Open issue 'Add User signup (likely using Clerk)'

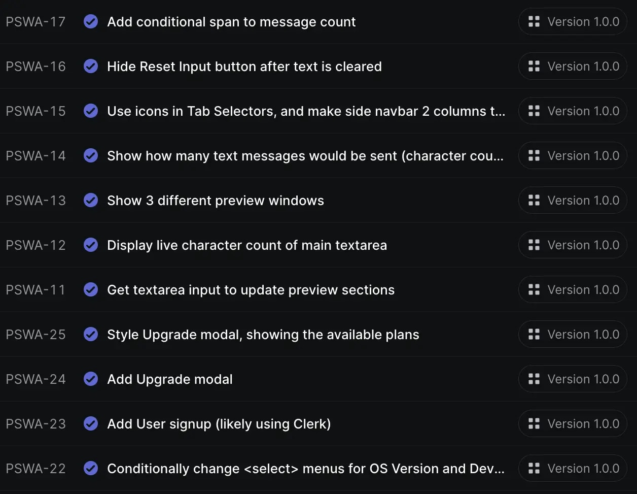219,424
